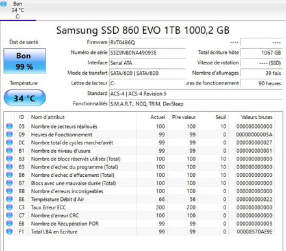286x251 pixels.
Task: Click raw value 000000000027
Action: point(254,142)
